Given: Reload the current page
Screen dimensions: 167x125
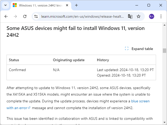Looking at the screenshot, I should 25,16.
